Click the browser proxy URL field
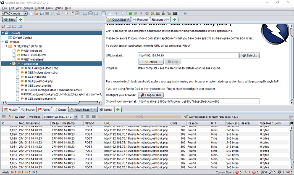Image resolution: width=294 pixels, height=175 pixels. coord(199,101)
